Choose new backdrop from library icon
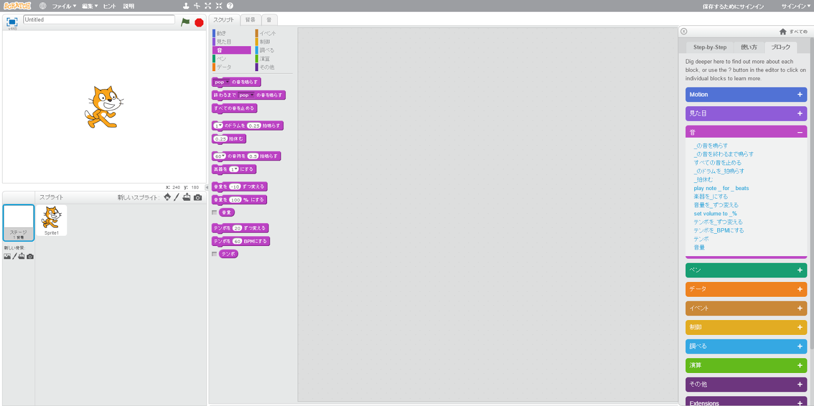 point(7,257)
